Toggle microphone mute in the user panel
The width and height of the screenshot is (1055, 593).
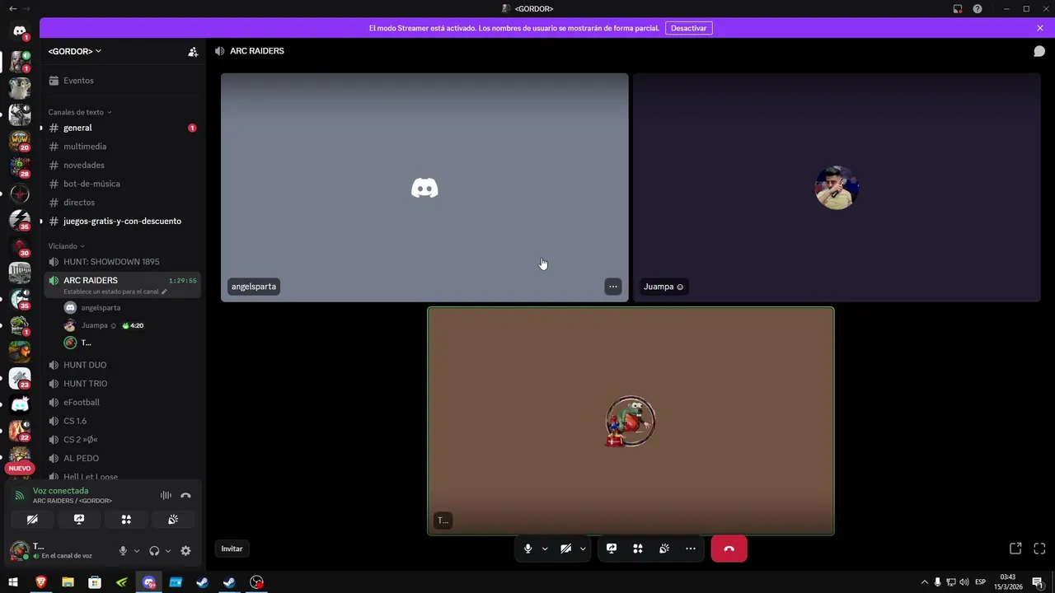[x=123, y=551]
